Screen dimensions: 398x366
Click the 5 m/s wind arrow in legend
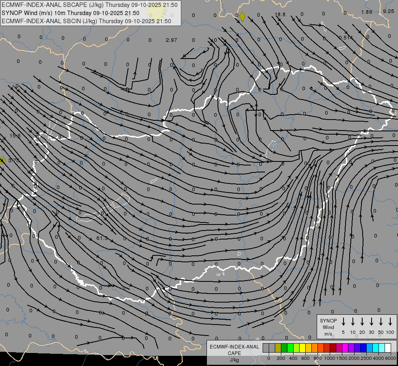[x=344, y=322]
